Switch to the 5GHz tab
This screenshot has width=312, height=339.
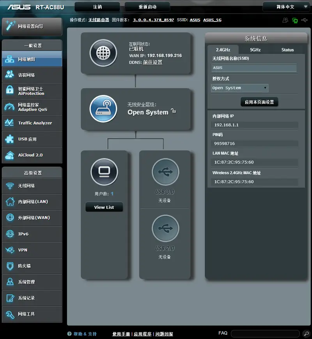coord(255,50)
